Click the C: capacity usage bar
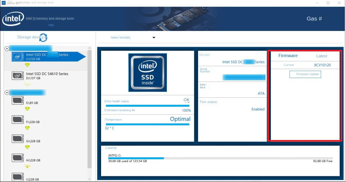Viewport: 346px width, 182px height. (220, 158)
